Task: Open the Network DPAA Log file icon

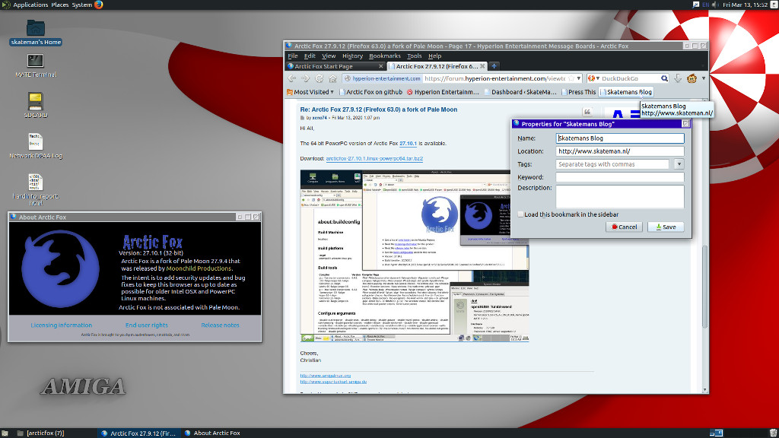Action: (x=35, y=146)
